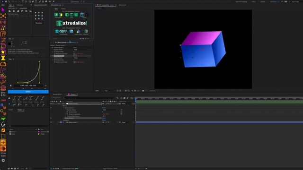Toggle first checkbox under first Vertex Parent effect
The width and height of the screenshot is (303, 170).
(x=55, y=51)
